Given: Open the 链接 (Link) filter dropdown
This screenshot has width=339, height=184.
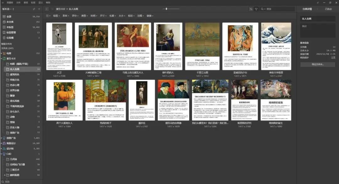Looking at the screenshot, I should tap(150, 16).
